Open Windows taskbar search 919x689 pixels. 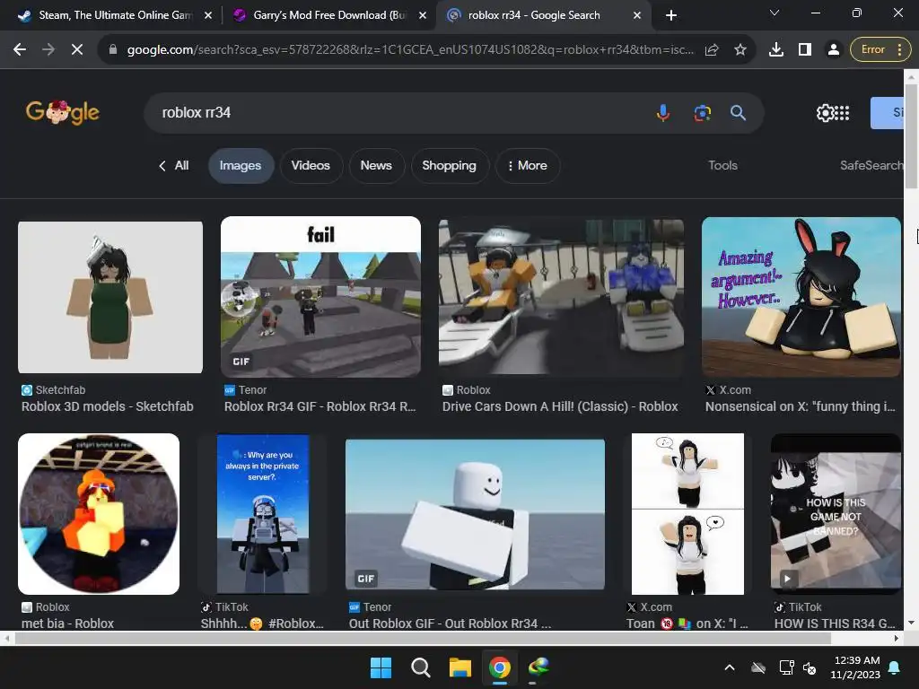pos(420,667)
